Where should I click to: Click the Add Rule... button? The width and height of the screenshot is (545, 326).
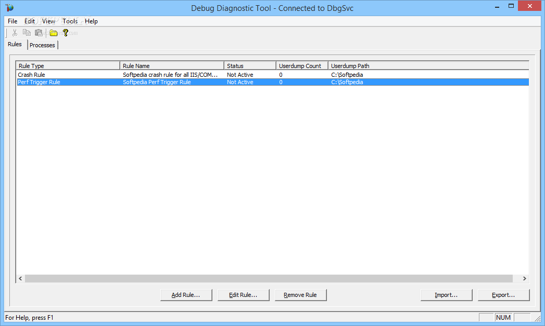[186, 295]
